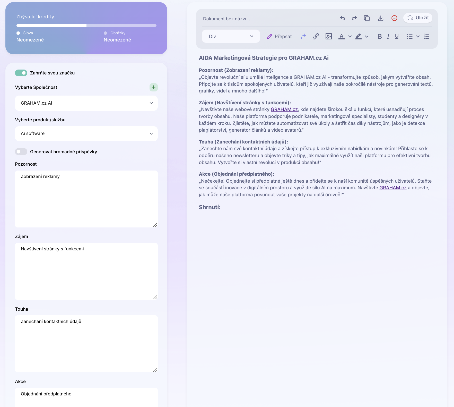Image resolution: width=454 pixels, height=407 pixels.
Task: Apply text color with the A icon
Action: (x=342, y=36)
